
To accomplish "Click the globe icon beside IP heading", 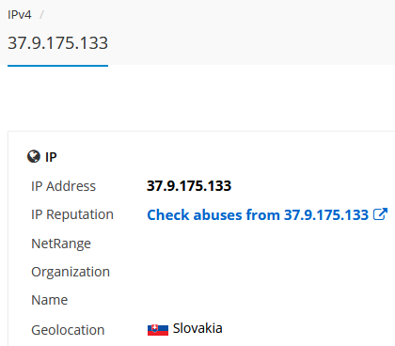I will [x=34, y=156].
